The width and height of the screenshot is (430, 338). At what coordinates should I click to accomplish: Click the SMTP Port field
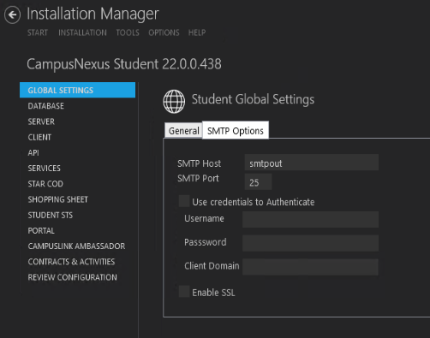[258, 182]
